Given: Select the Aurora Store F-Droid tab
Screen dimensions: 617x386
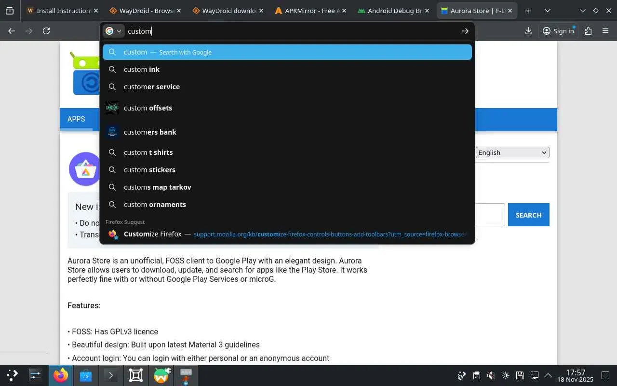Looking at the screenshot, I should [x=476, y=11].
